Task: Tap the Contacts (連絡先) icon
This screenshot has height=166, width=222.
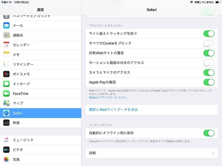Action: 6,35
